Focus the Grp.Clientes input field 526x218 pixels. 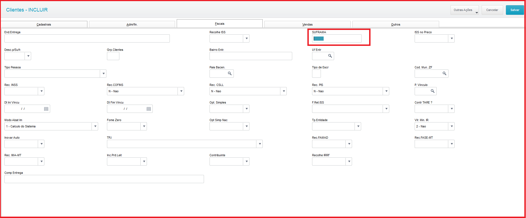pos(113,56)
